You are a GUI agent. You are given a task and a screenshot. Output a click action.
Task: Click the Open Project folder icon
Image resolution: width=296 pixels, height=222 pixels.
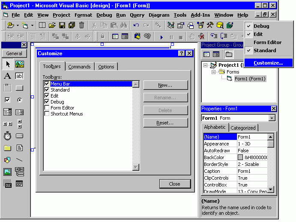[x=52, y=25]
